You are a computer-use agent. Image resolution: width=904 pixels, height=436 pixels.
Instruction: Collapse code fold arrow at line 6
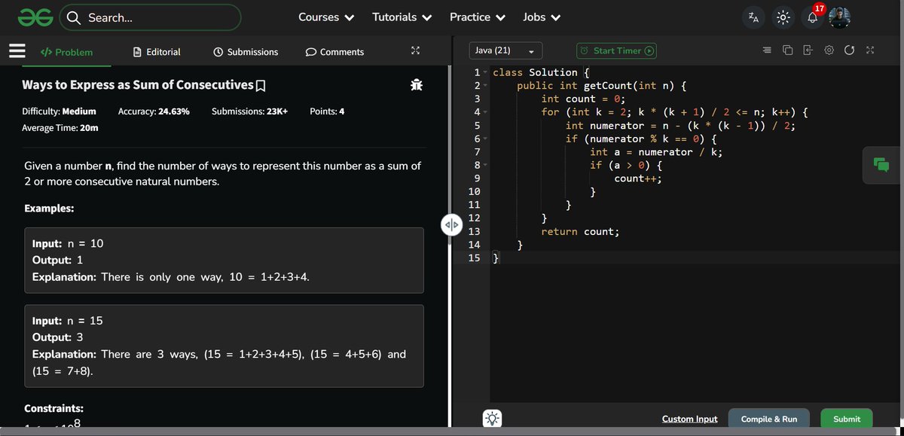pos(486,139)
